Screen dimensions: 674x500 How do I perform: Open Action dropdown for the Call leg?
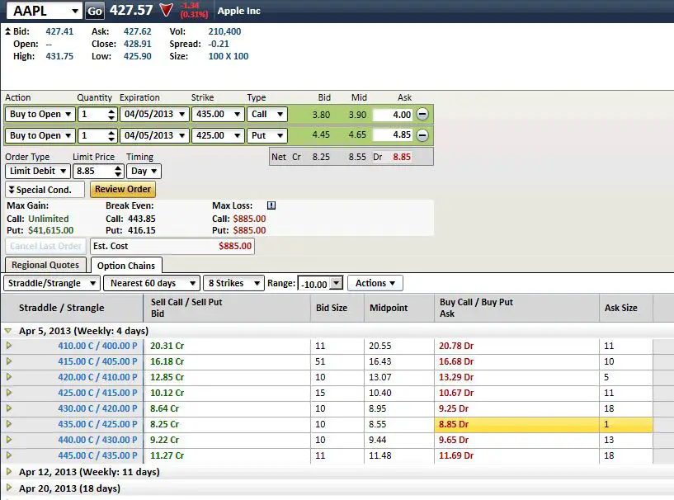(x=40, y=115)
